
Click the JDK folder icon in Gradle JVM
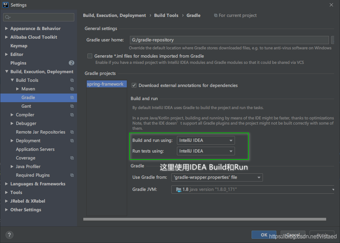179,189
